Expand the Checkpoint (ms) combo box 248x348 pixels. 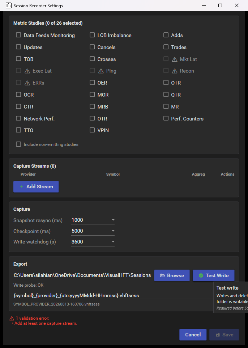tap(93, 231)
